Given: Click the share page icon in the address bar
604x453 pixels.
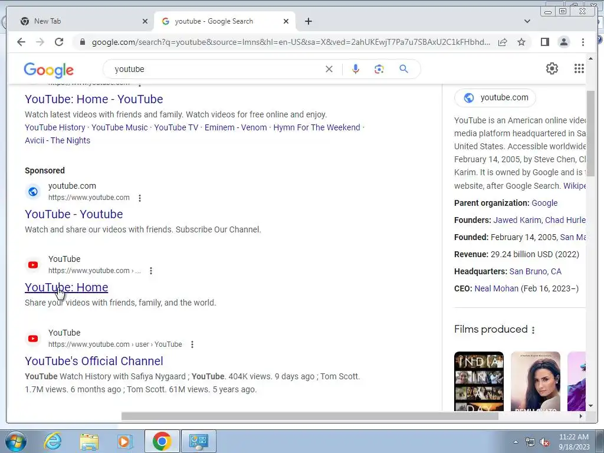Looking at the screenshot, I should coord(503,42).
